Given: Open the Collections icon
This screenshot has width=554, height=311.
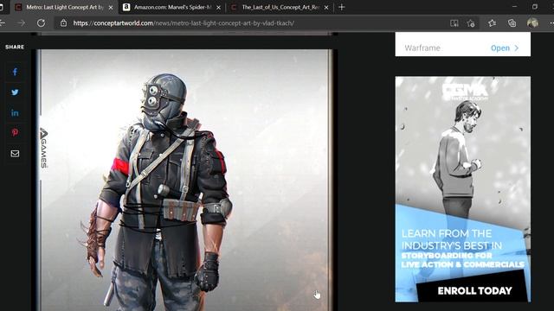Looking at the screenshot, I should 512,23.
